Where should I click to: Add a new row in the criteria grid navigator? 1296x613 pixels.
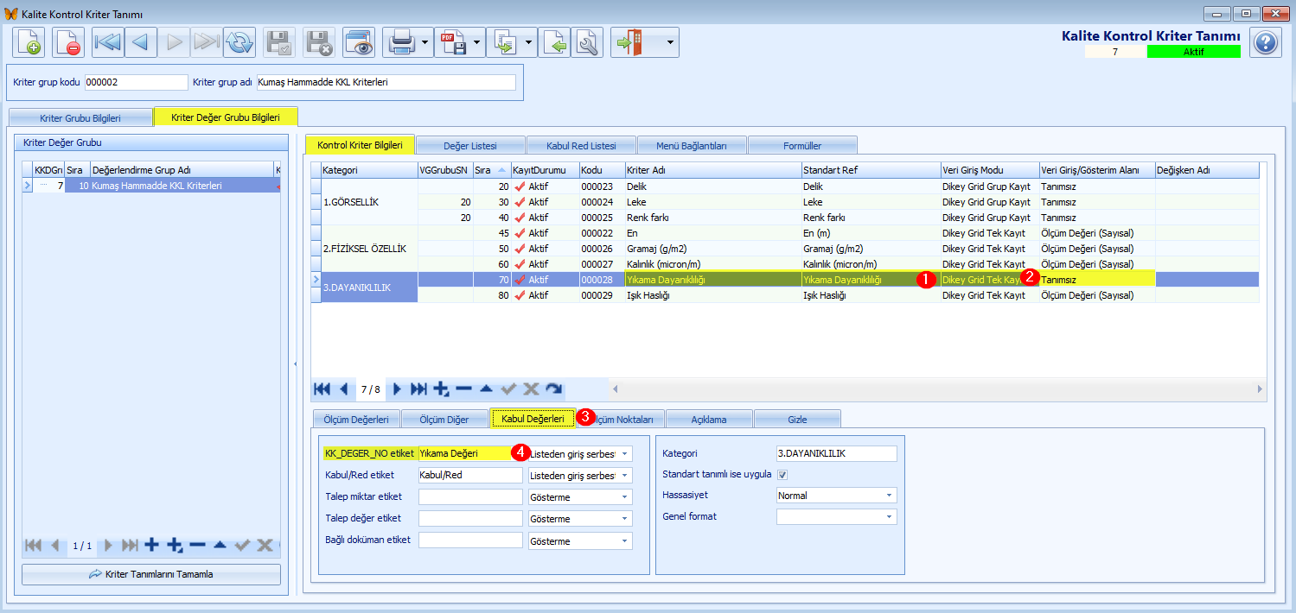pyautogui.click(x=442, y=389)
